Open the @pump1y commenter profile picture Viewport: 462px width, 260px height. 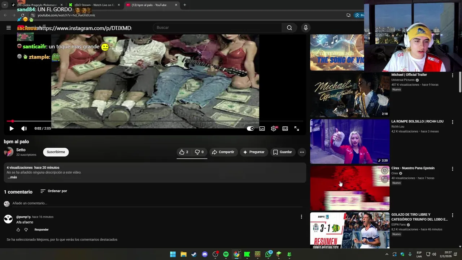8,219
